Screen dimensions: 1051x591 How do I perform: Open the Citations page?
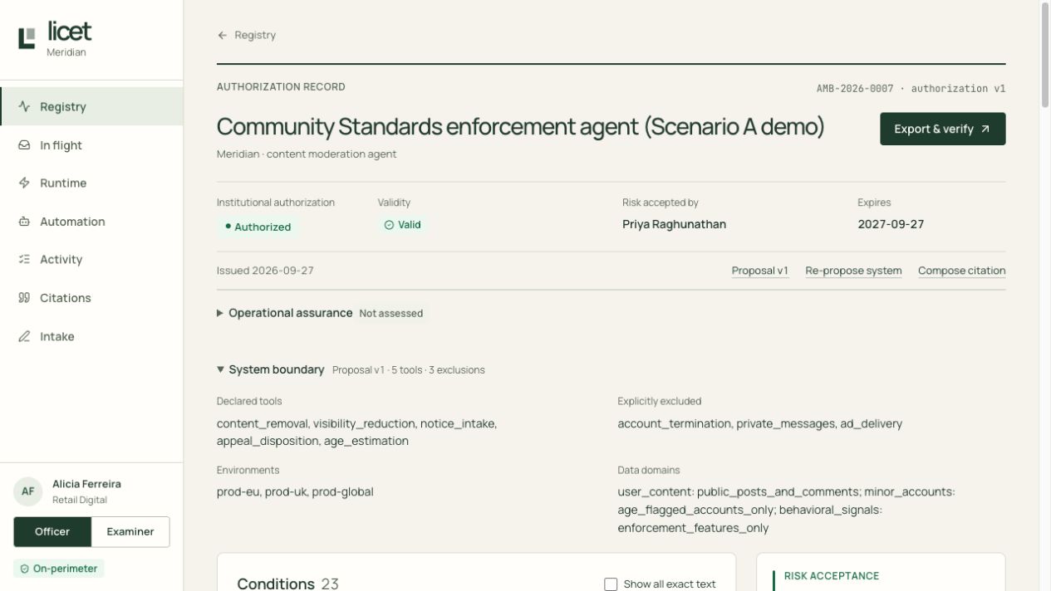point(91,298)
